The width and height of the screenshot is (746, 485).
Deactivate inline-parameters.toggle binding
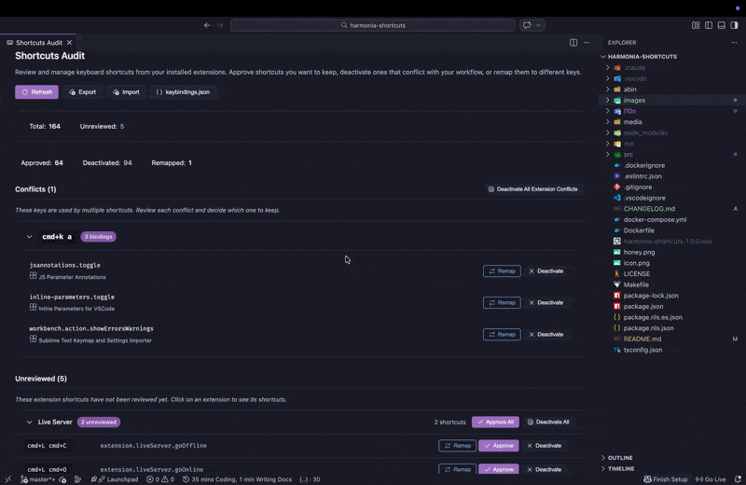(x=546, y=303)
